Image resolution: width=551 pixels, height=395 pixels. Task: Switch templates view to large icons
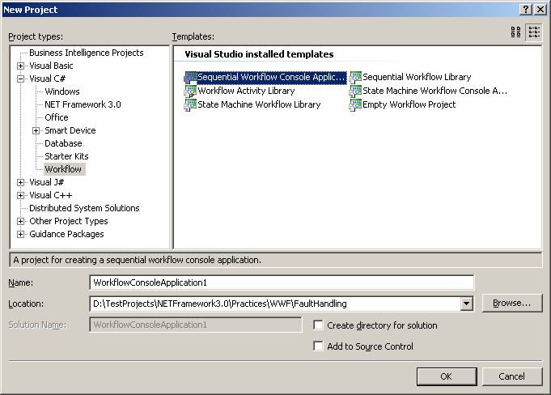click(516, 32)
